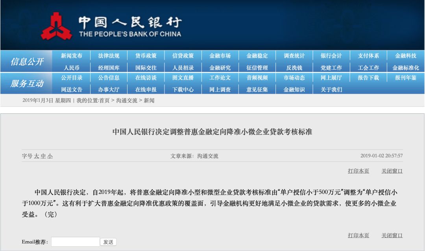This screenshot has width=425, height=251.
Task: Open the 新闻发布 news release menu
Action: point(72,55)
